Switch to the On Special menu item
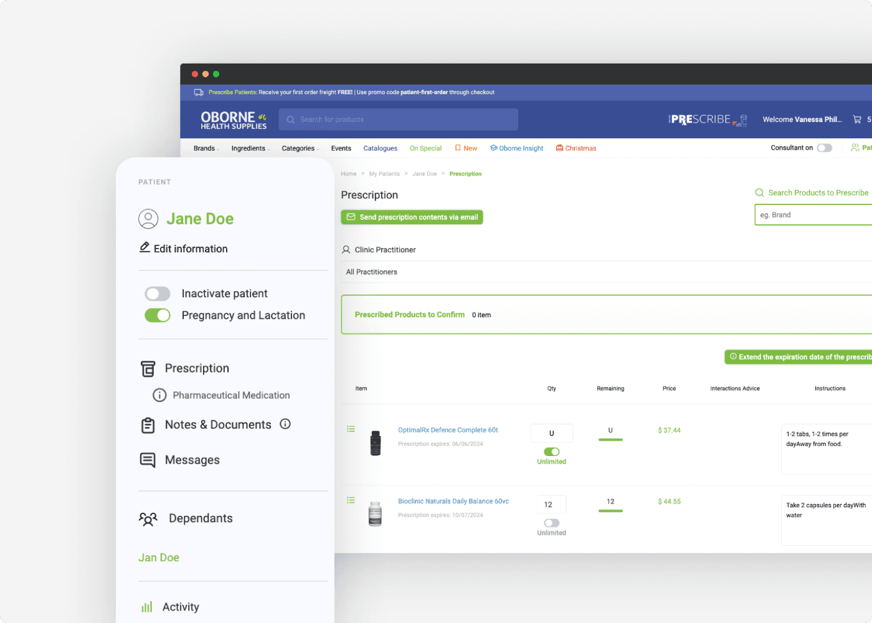872x623 pixels. [x=425, y=148]
